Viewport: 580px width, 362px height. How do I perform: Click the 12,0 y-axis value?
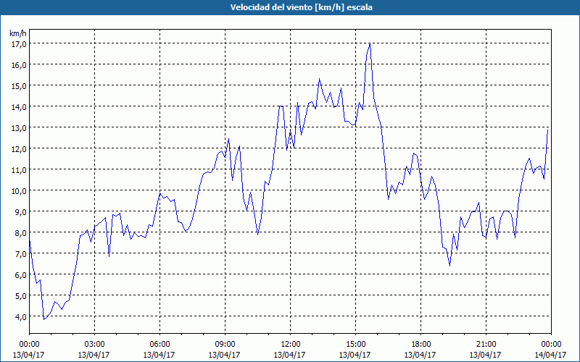tap(19, 149)
